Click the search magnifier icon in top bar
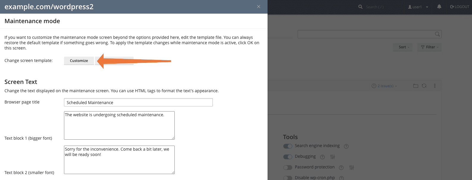This screenshot has height=180, width=472. 360,7
